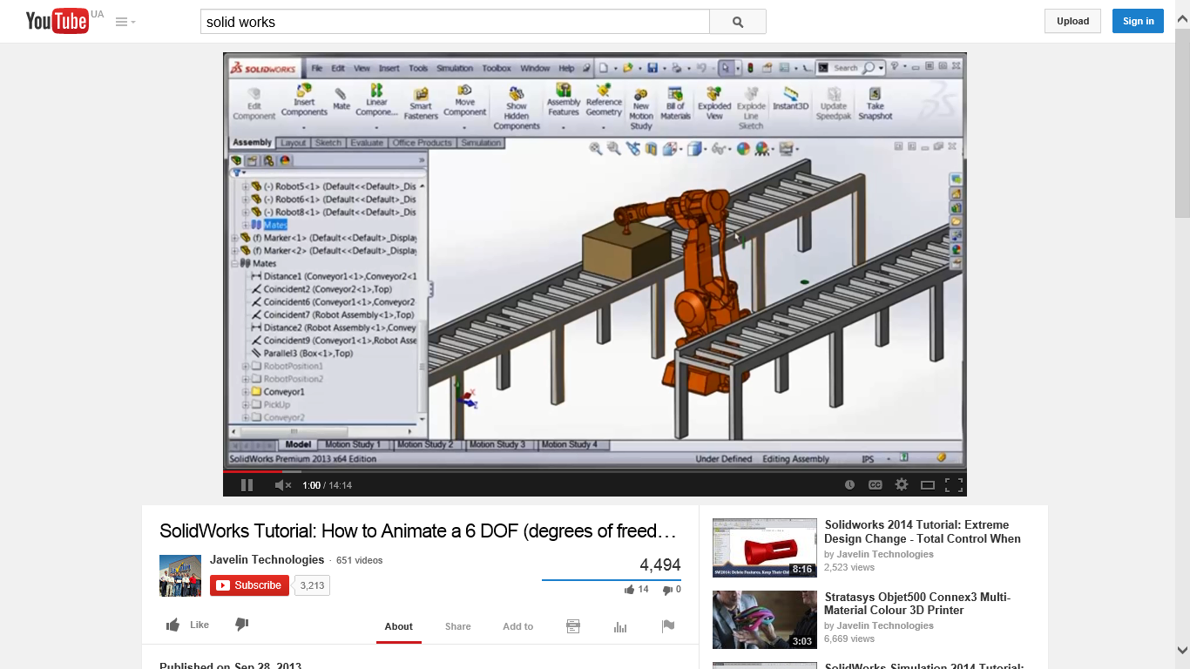This screenshot has width=1190, height=669.
Task: Expand the Marker<1> tree node
Action: 234,238
